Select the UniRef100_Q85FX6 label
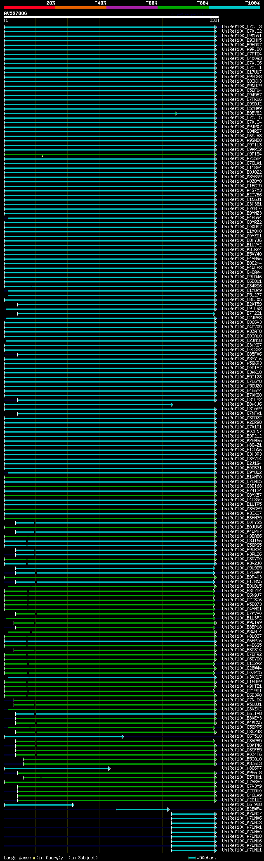264x861 pixels. coord(242,354)
